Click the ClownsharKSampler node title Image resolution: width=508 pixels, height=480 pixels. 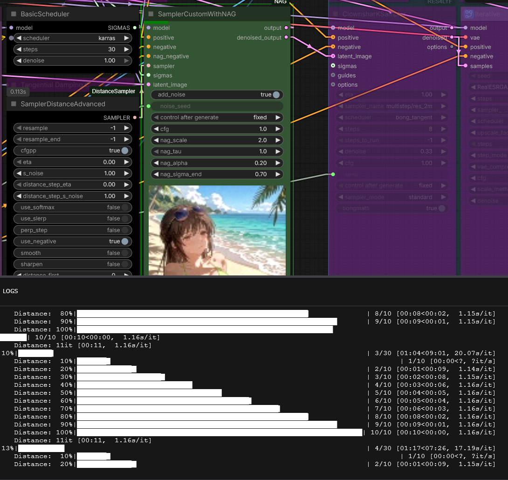(x=374, y=14)
